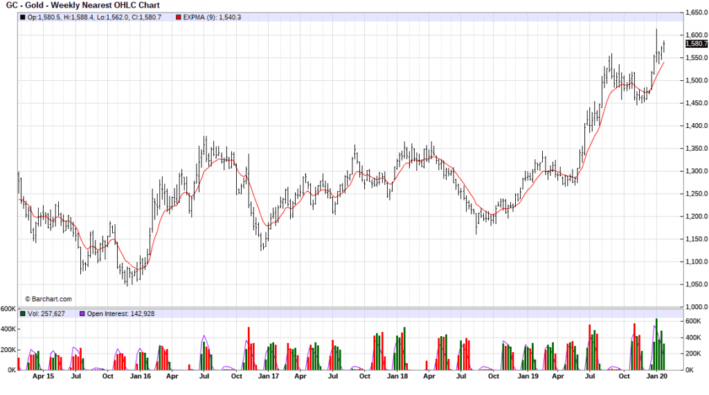Click the 1,300 price axis label

tap(695, 172)
